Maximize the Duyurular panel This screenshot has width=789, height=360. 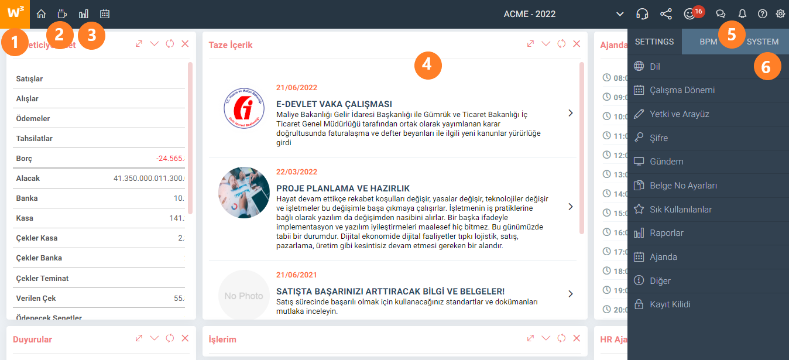pyautogui.click(x=139, y=338)
